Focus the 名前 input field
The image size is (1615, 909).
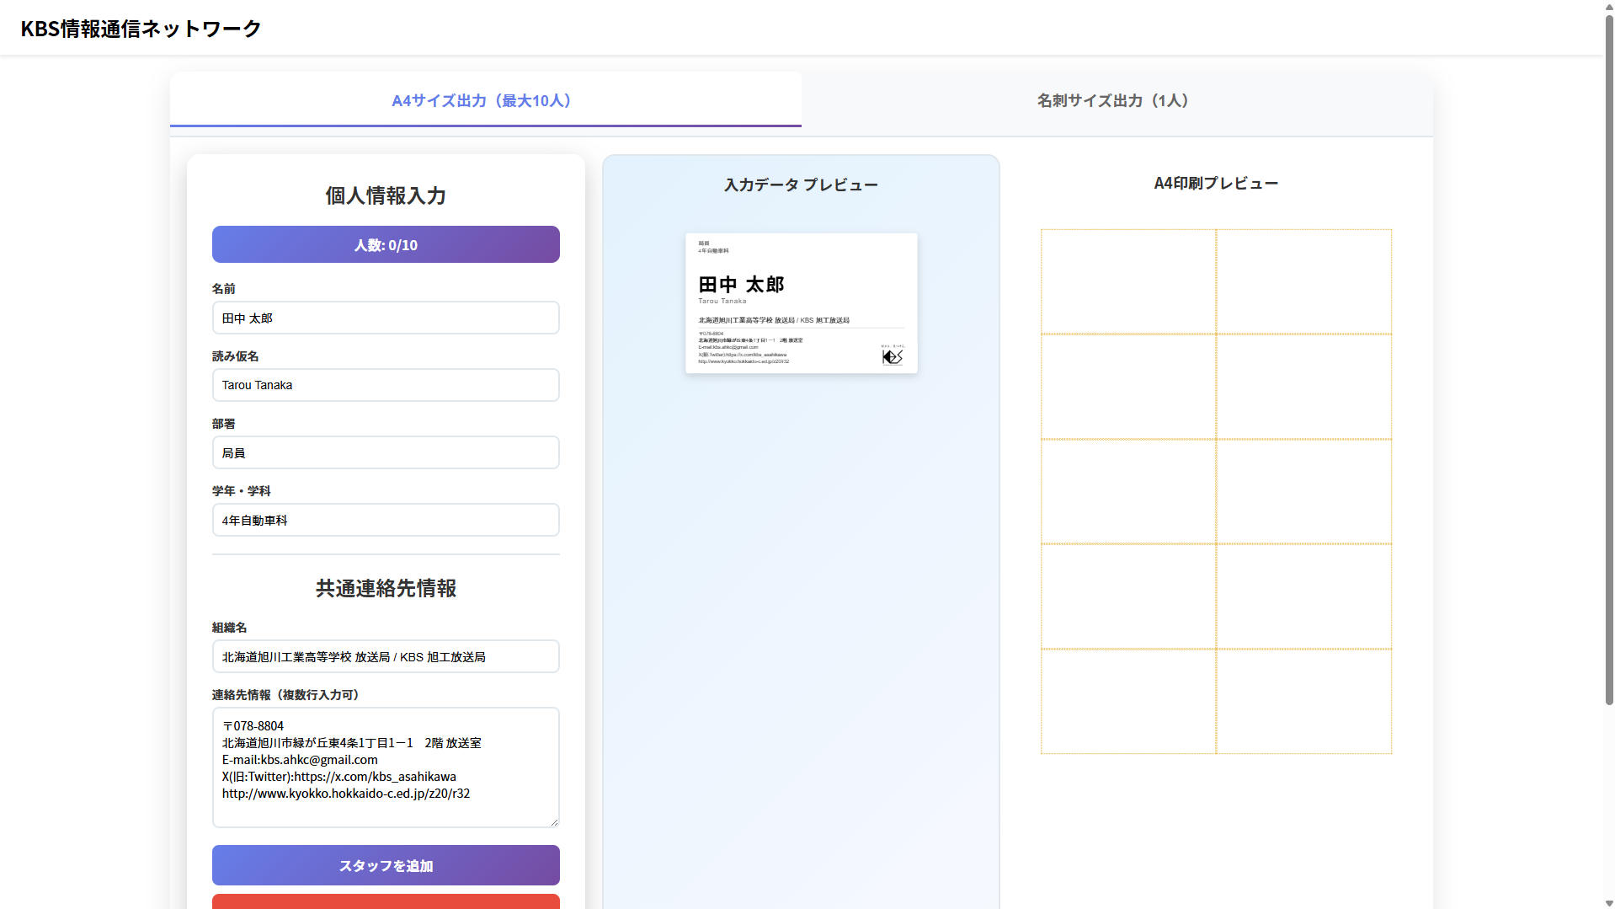coord(386,318)
